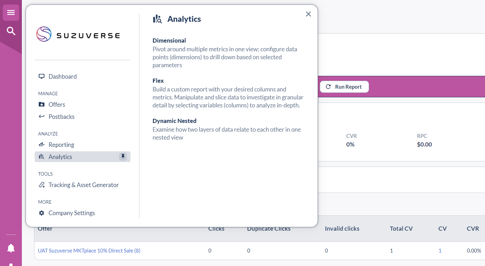The height and width of the screenshot is (266, 485).
Task: Open the Dynamic Nested view
Action: tap(174, 121)
